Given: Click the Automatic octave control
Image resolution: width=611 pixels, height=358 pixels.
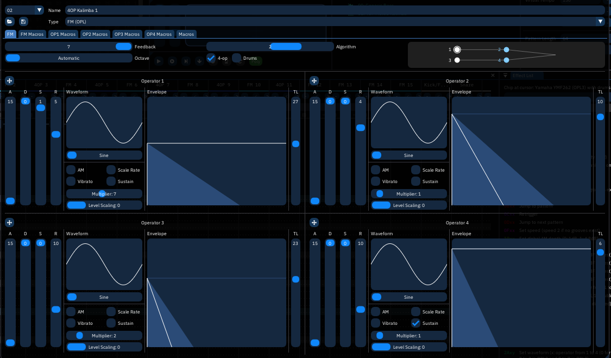Looking at the screenshot, I should [x=68, y=58].
